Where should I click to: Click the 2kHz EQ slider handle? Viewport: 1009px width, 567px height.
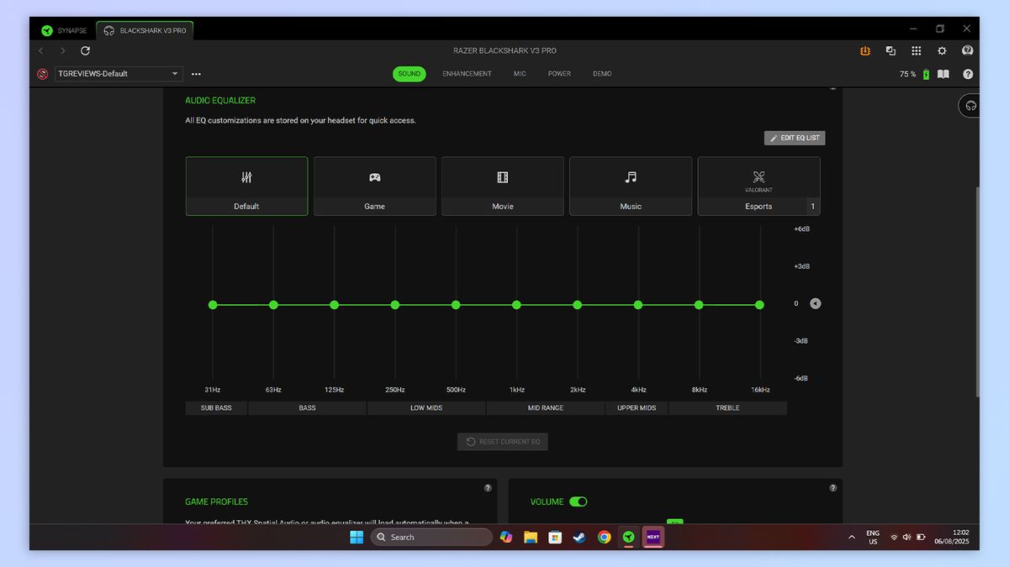point(578,305)
